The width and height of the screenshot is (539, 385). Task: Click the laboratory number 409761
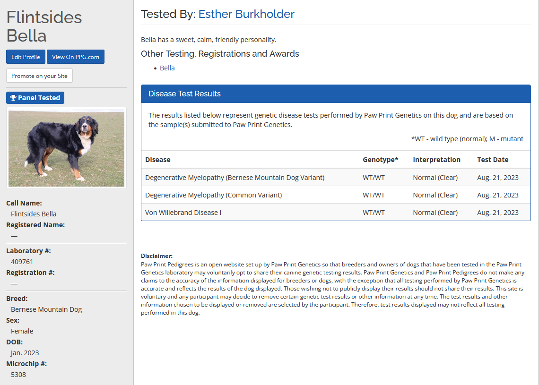click(22, 262)
